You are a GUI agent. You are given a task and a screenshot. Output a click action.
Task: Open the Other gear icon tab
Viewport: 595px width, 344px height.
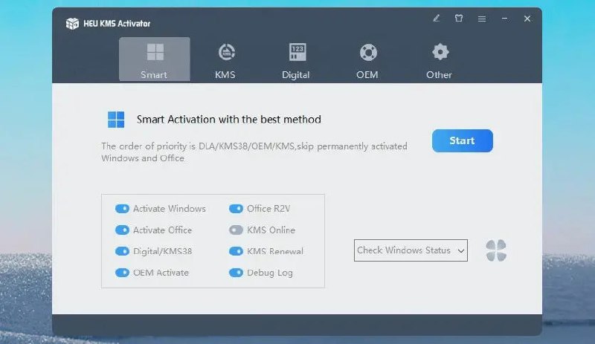click(440, 59)
